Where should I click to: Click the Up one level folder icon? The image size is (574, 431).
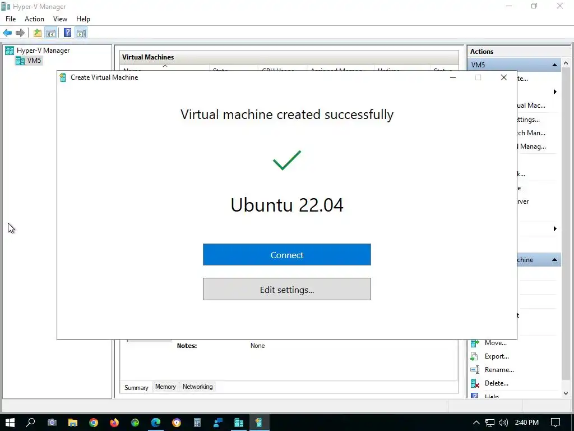pyautogui.click(x=38, y=33)
